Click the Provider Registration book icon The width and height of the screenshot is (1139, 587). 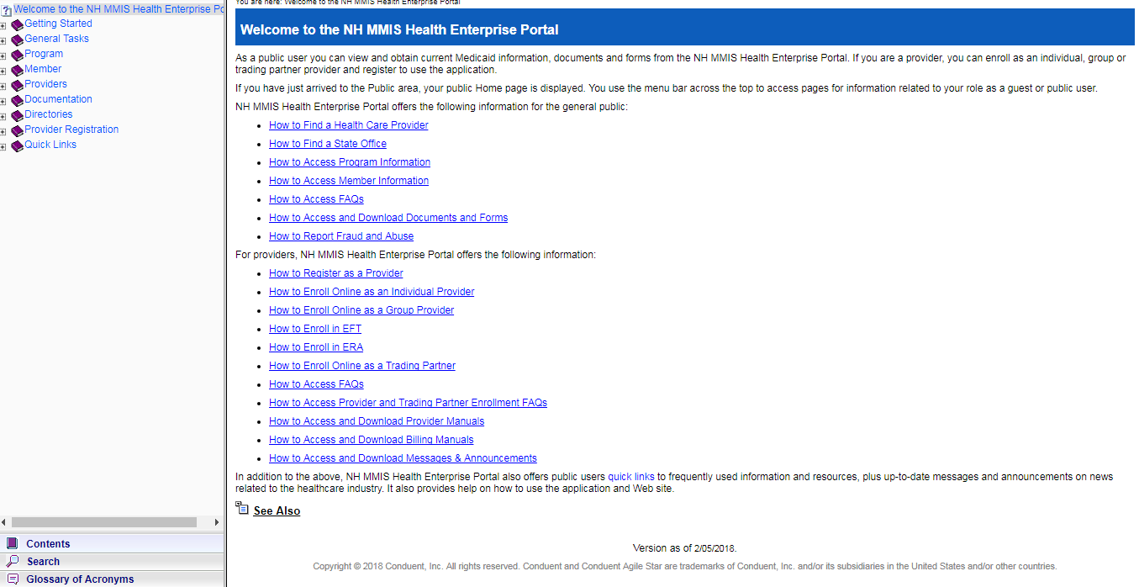[x=17, y=131]
